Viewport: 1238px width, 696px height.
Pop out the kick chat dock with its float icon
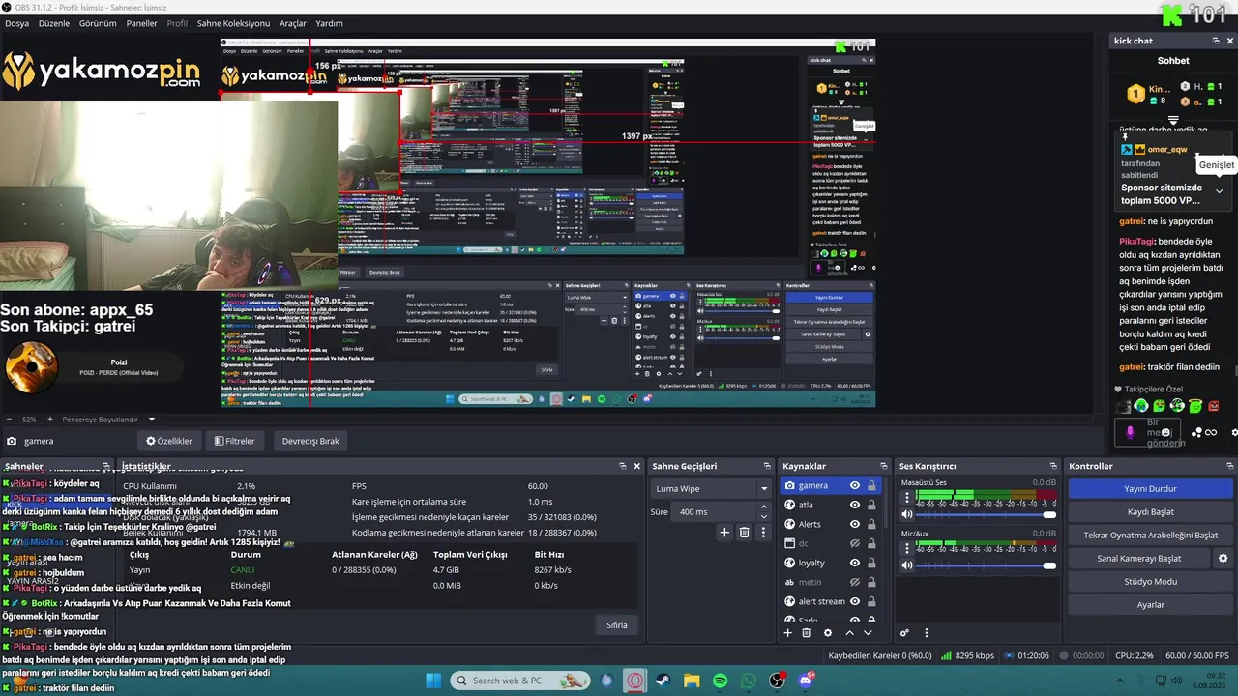[x=1216, y=41]
